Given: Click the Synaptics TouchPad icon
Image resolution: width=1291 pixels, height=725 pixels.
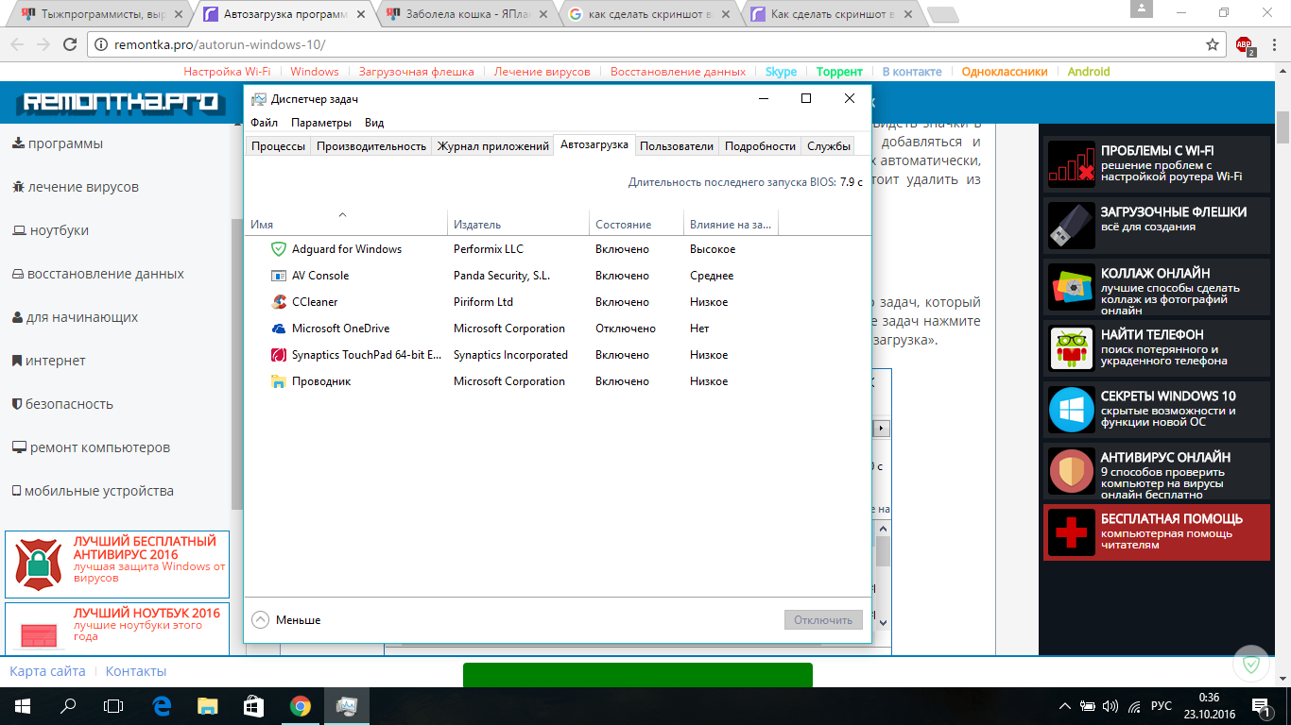Looking at the screenshot, I should pyautogui.click(x=279, y=355).
